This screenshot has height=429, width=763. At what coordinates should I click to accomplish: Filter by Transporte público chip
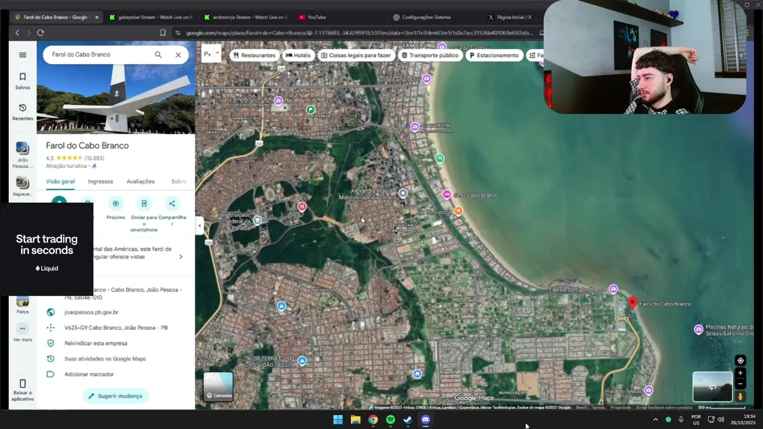coord(430,55)
